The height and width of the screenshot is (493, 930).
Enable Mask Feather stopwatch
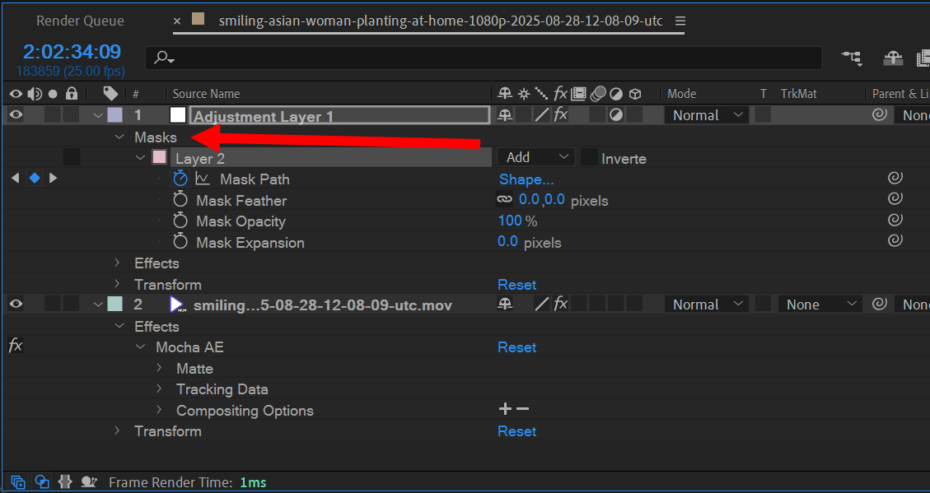pos(180,200)
